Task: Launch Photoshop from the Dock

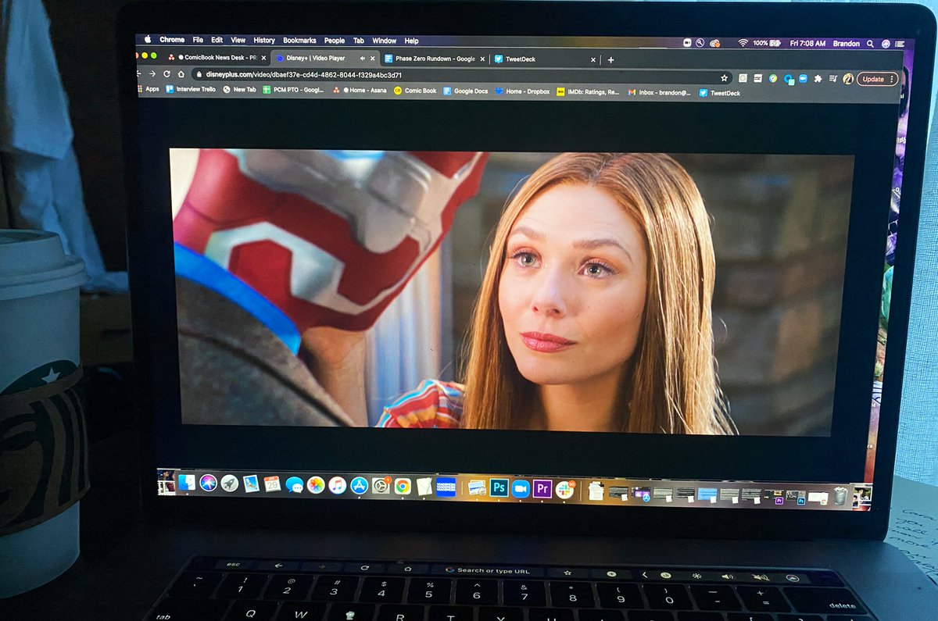Action: (499, 488)
